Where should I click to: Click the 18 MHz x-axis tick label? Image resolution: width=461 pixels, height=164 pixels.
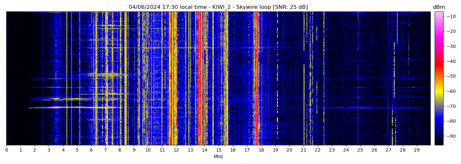click(x=261, y=150)
